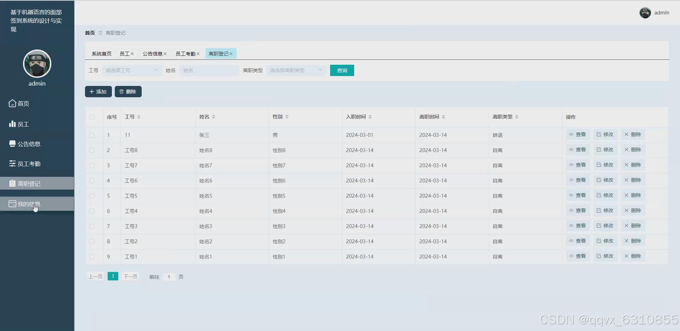Check the checkbox for row 张三
The height and width of the screenshot is (331, 680).
tap(92, 135)
